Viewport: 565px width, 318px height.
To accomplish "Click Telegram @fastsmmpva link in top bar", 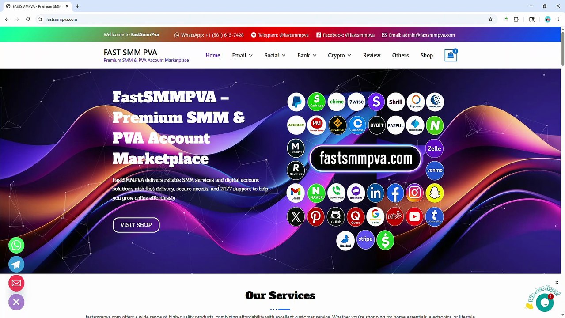I will point(280,35).
